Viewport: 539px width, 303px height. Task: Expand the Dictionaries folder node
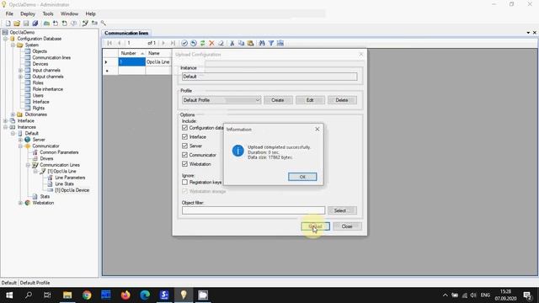pyautogui.click(x=13, y=114)
